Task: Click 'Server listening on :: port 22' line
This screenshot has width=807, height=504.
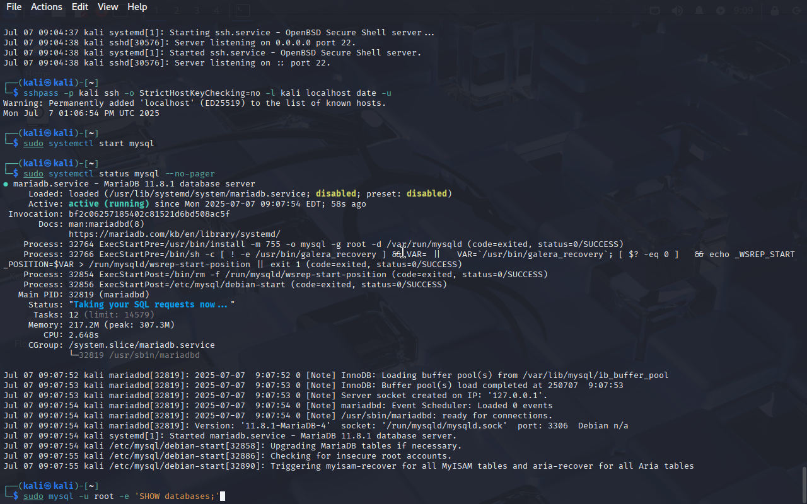Action: (167, 63)
